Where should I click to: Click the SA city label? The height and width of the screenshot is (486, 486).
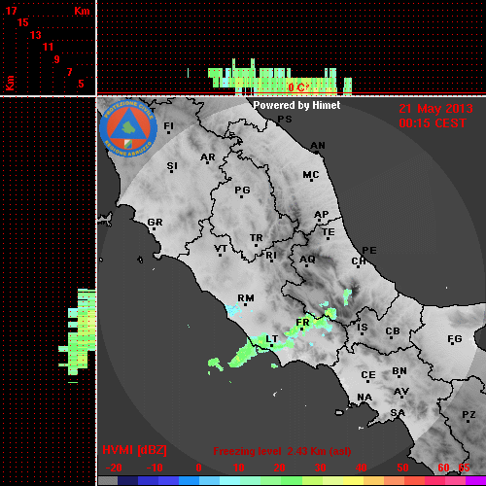398,413
